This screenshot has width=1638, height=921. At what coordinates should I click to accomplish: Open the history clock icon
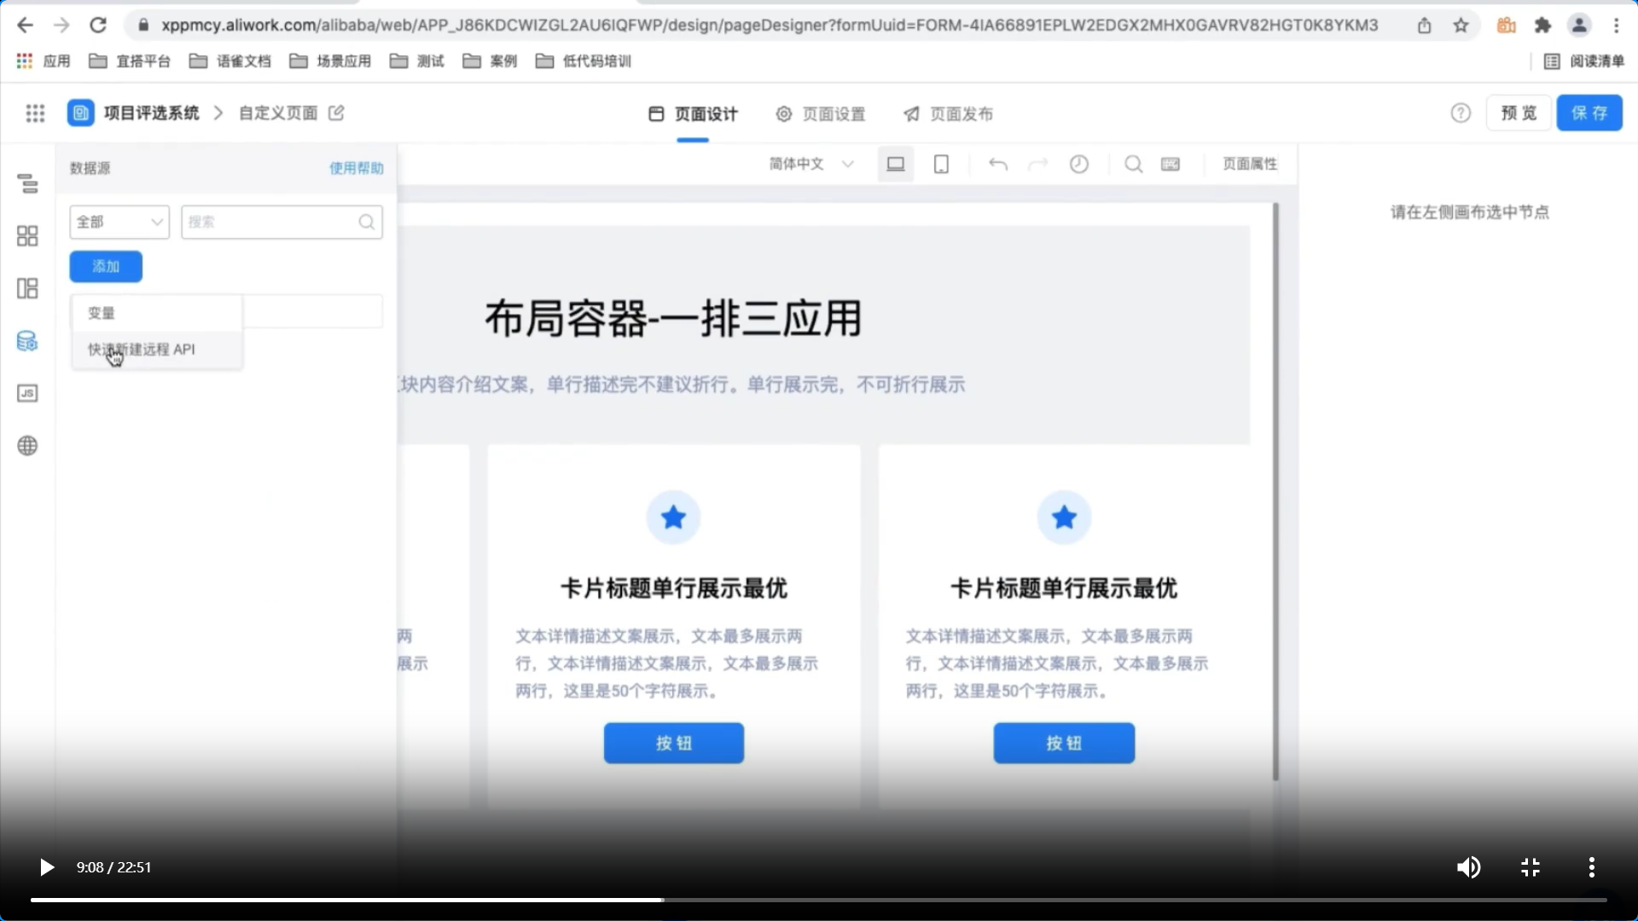1079,164
